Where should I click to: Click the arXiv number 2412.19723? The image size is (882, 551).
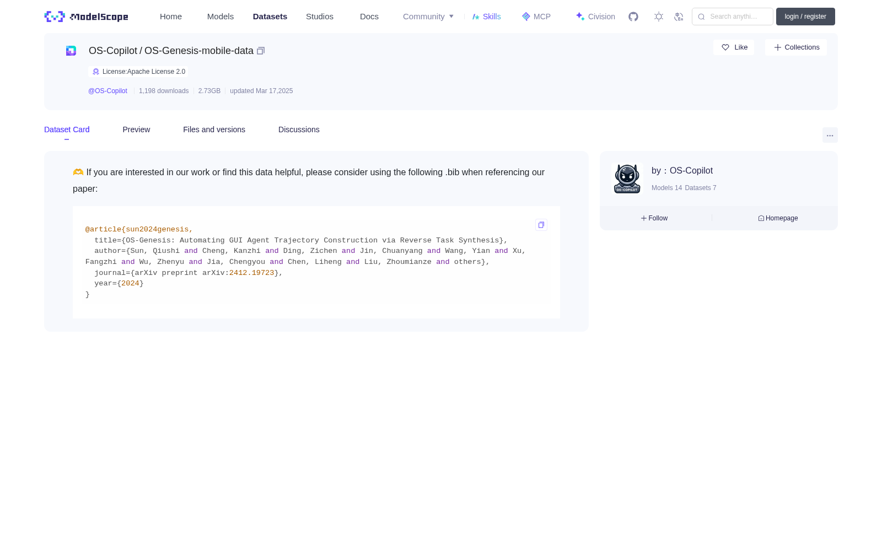(x=251, y=273)
